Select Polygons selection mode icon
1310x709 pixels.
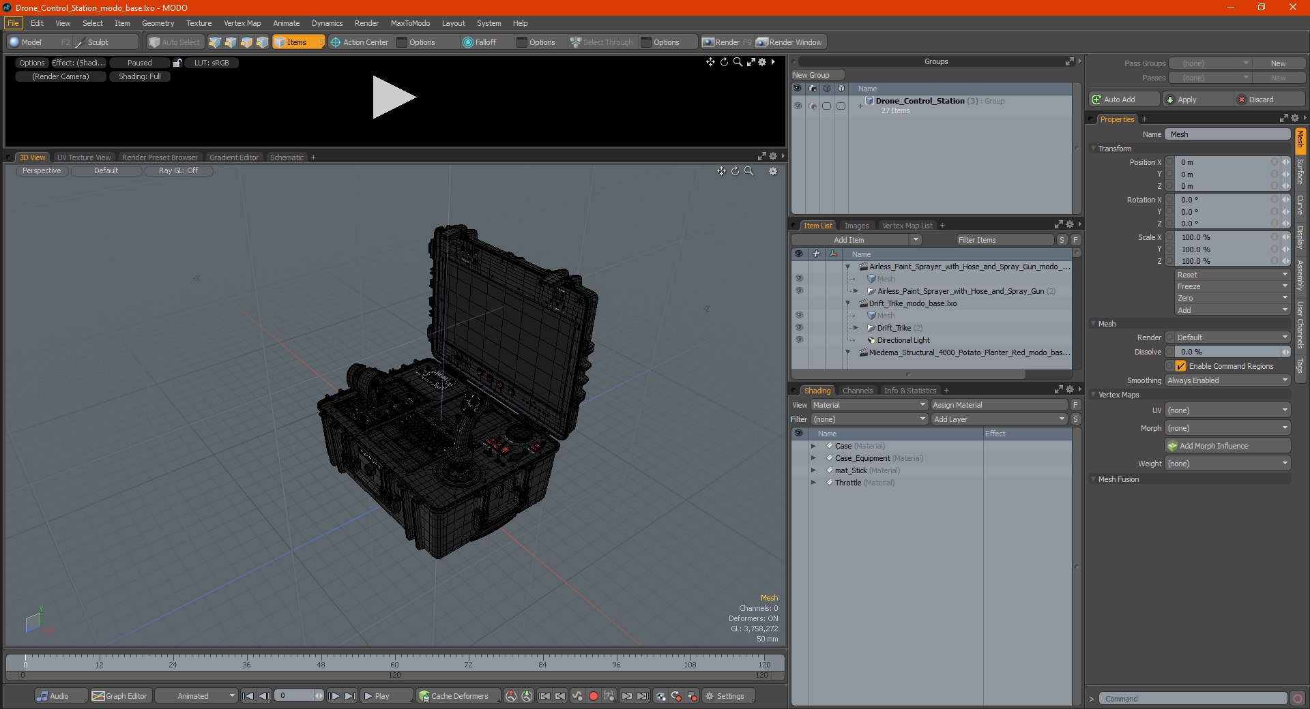(x=246, y=42)
